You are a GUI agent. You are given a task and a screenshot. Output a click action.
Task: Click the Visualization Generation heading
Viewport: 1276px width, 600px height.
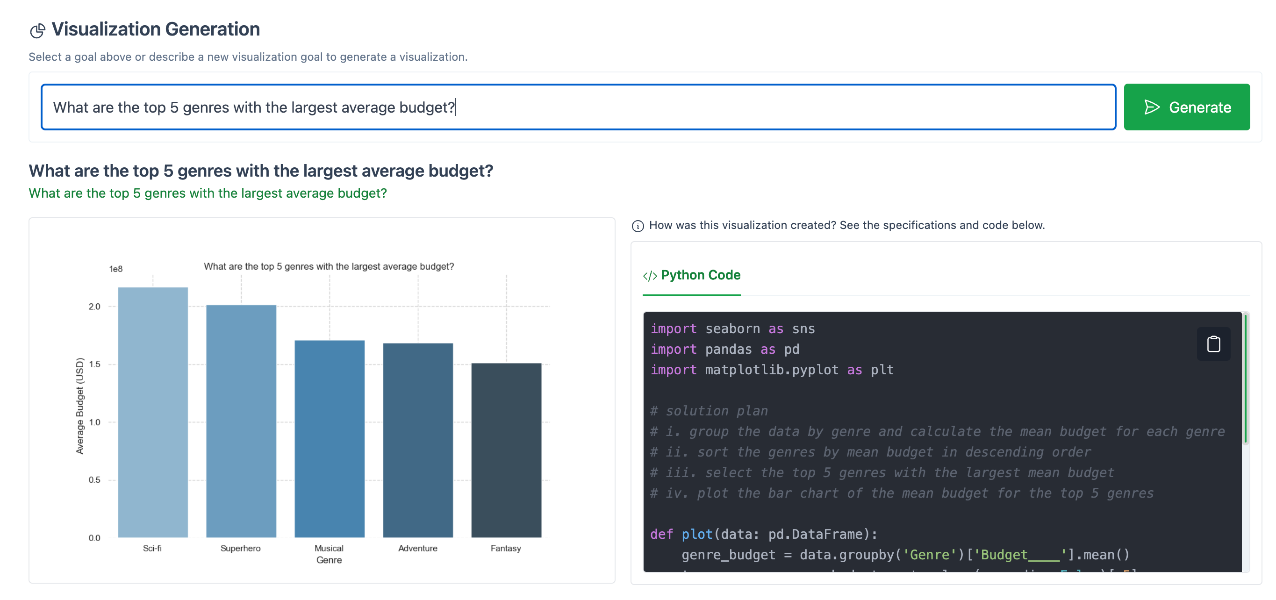pos(156,29)
